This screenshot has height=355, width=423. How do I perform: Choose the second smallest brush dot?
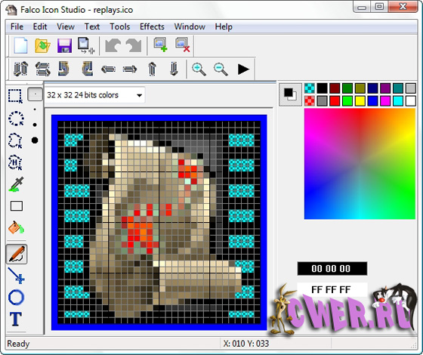(35, 110)
